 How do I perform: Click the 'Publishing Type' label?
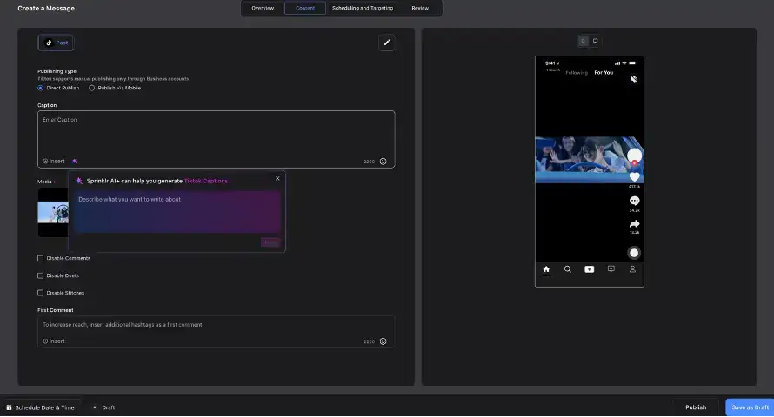tap(57, 71)
